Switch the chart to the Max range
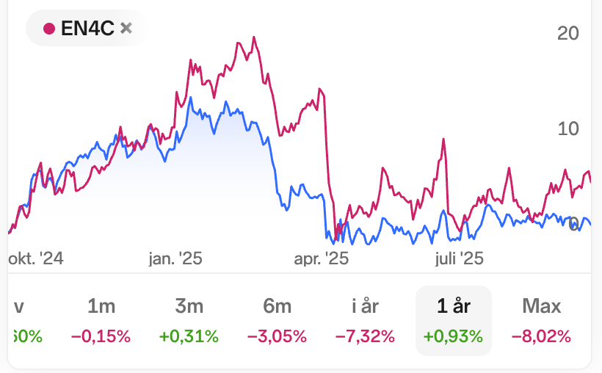The width and height of the screenshot is (602, 373). click(x=541, y=306)
